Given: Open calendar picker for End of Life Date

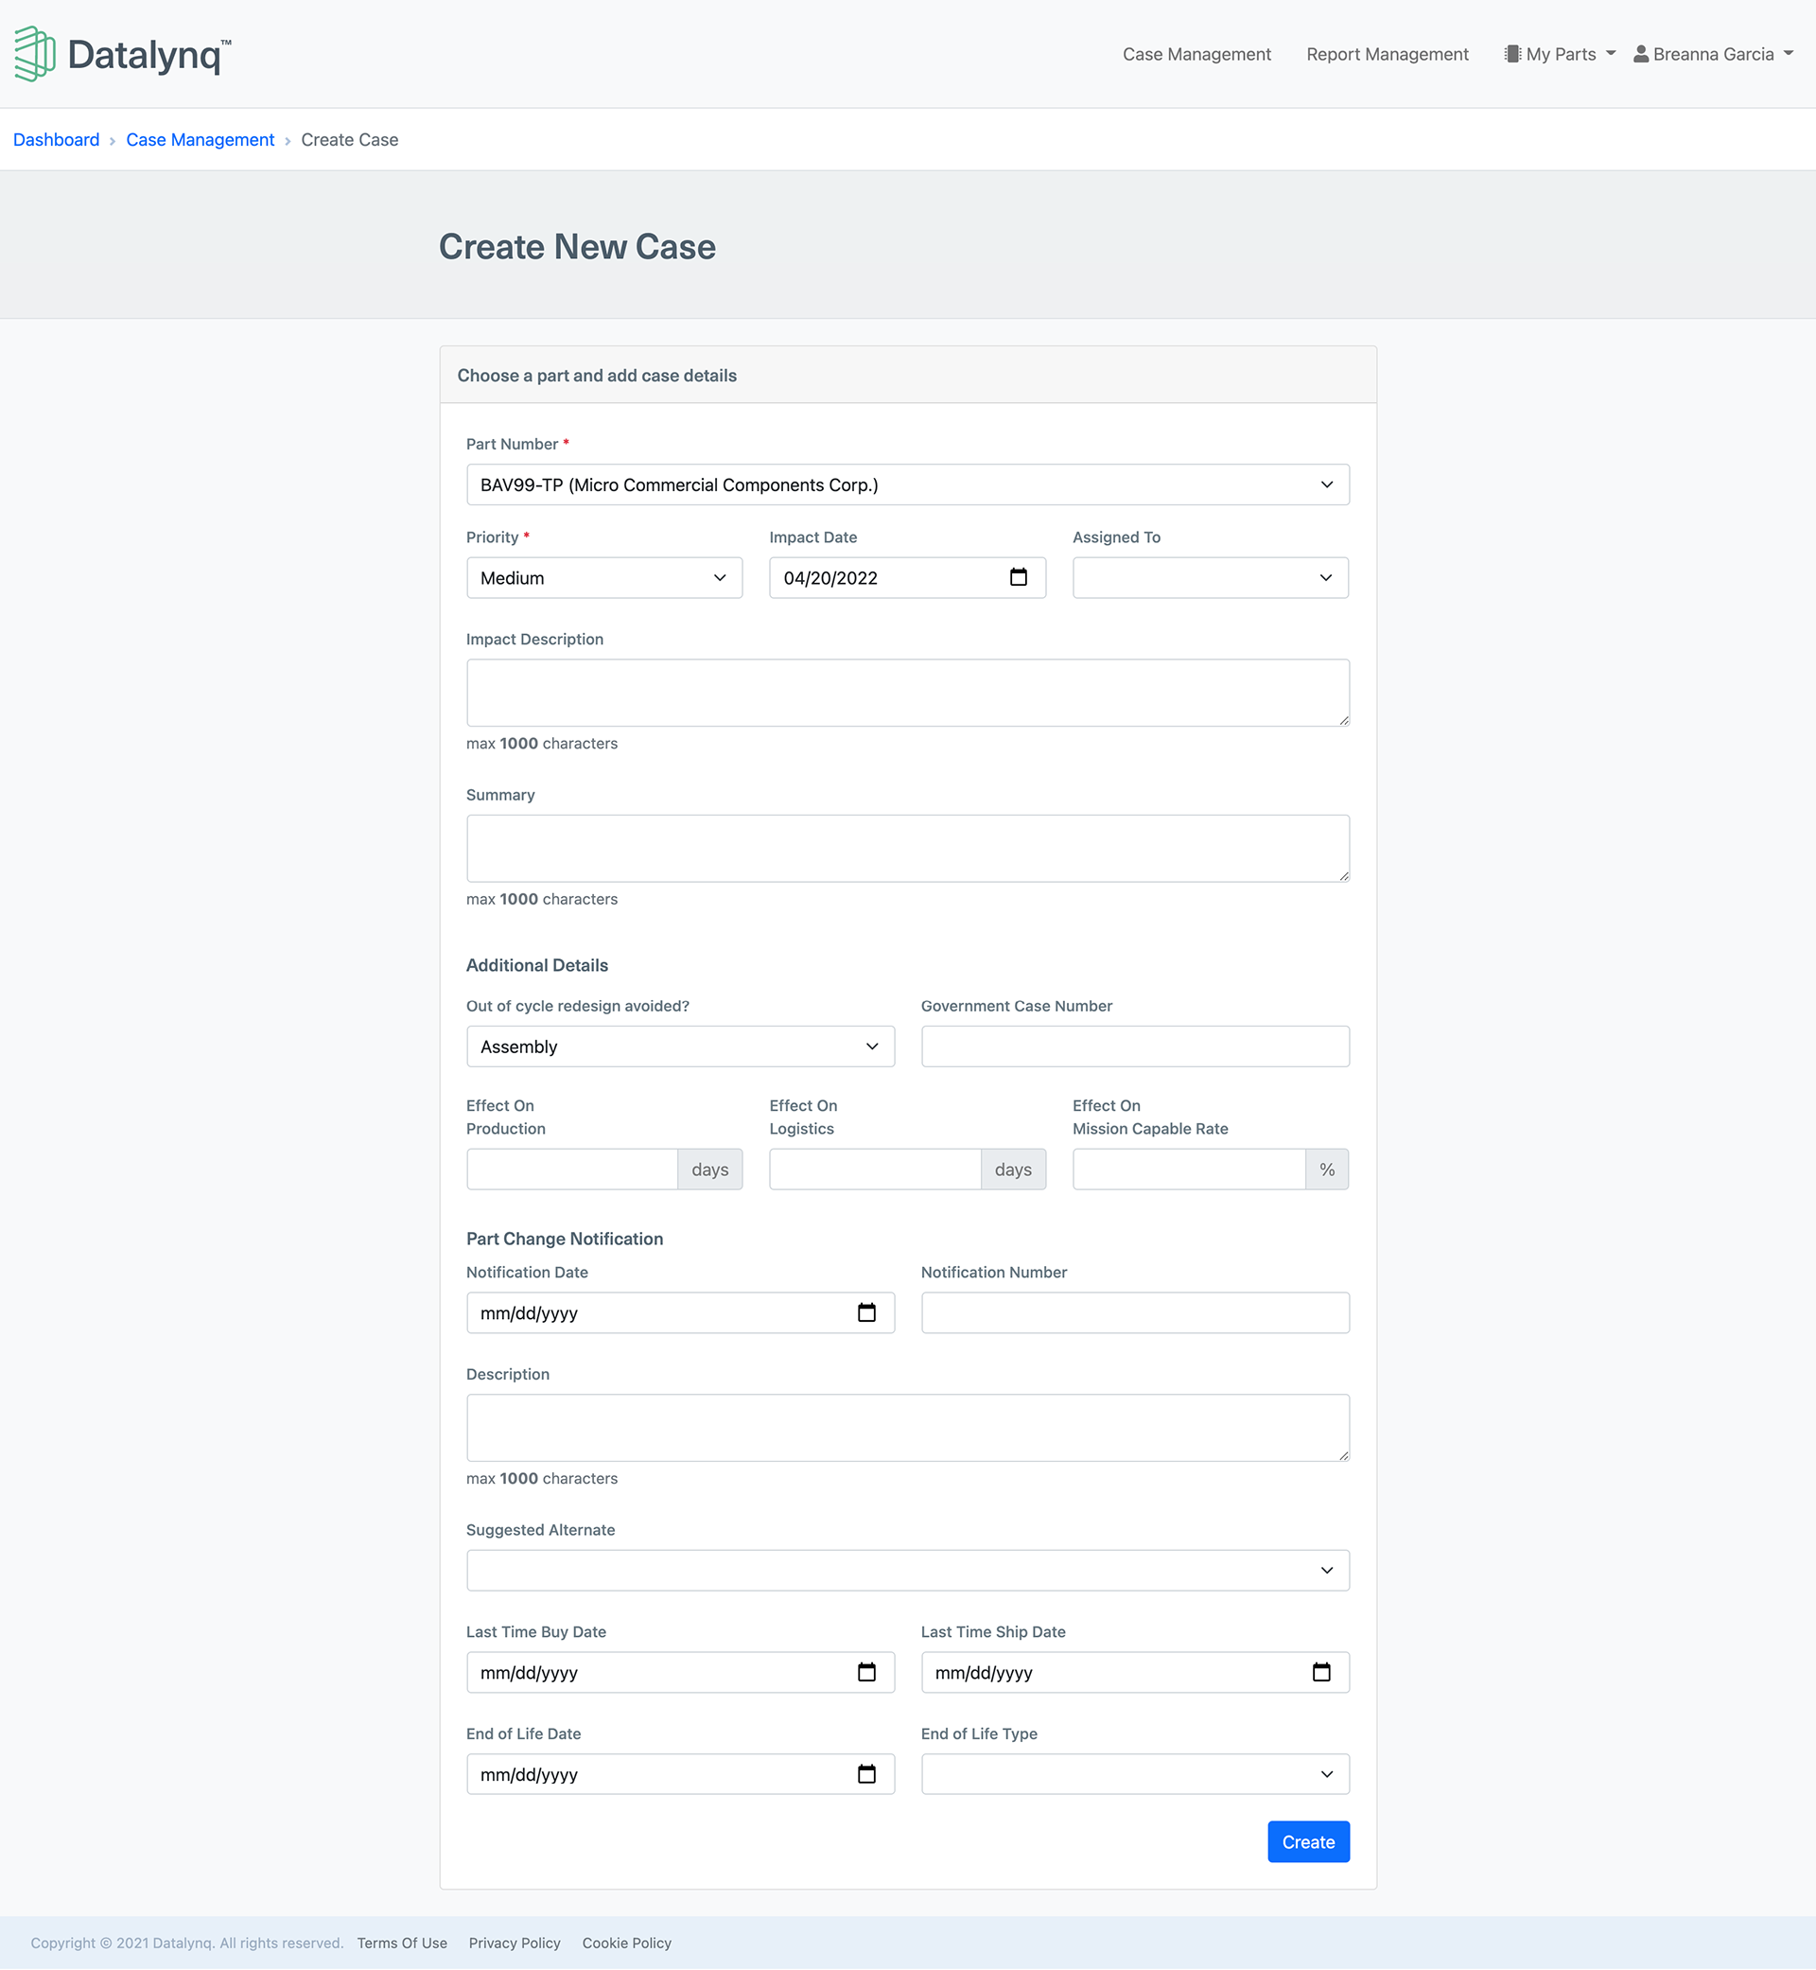Looking at the screenshot, I should [x=866, y=1774].
